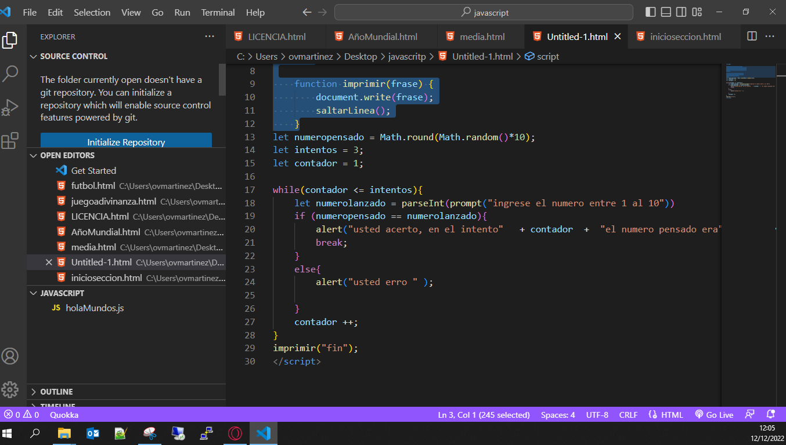This screenshot has width=786, height=445.
Task: Open the File menu
Action: tap(30, 12)
